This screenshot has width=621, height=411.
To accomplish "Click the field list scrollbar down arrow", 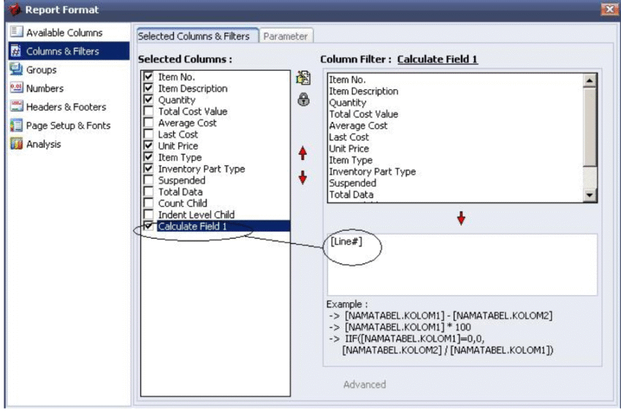I will point(590,195).
